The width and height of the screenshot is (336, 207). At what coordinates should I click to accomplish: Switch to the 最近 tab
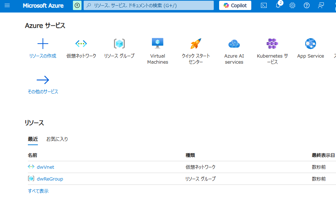tap(33, 139)
